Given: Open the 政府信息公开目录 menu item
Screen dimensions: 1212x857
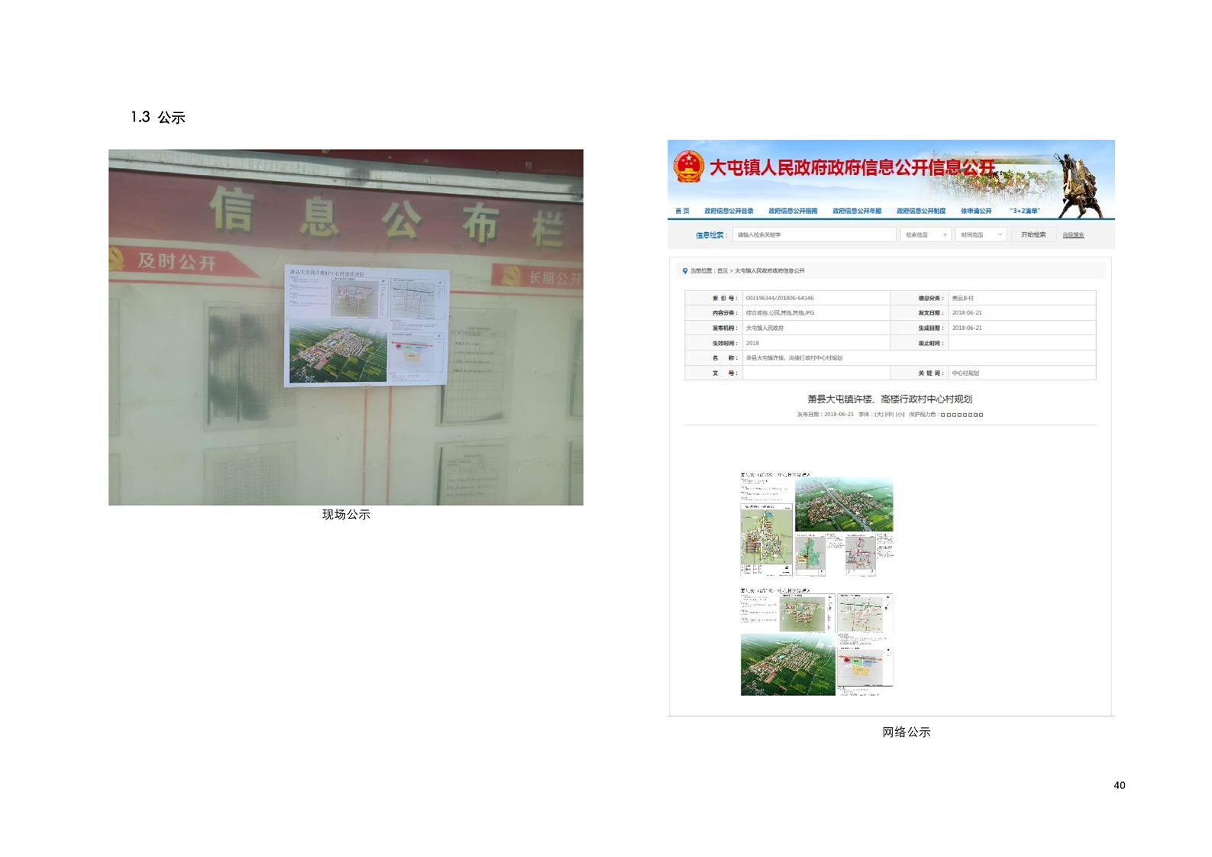Looking at the screenshot, I should point(728,211).
